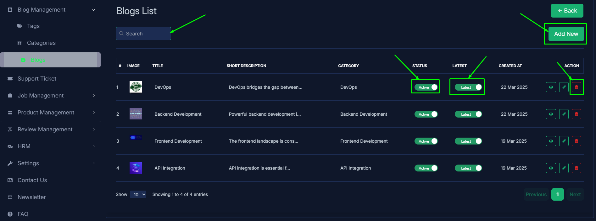Click the trash icon for Backend Development row
This screenshot has height=221, width=596.
pyautogui.click(x=576, y=114)
